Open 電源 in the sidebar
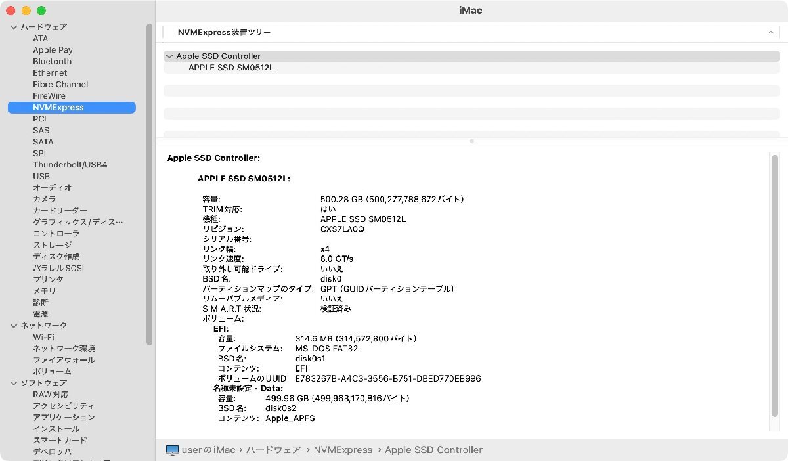The height and width of the screenshot is (461, 788). (40, 314)
